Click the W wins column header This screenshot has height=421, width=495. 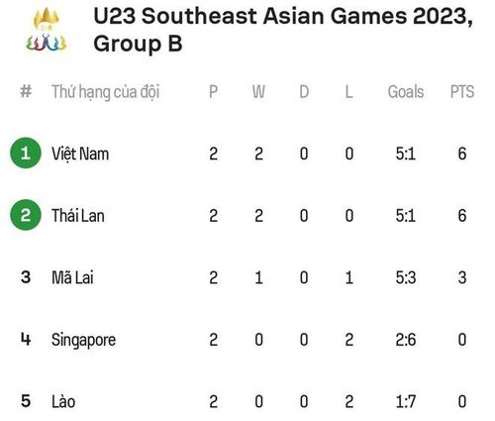(258, 92)
